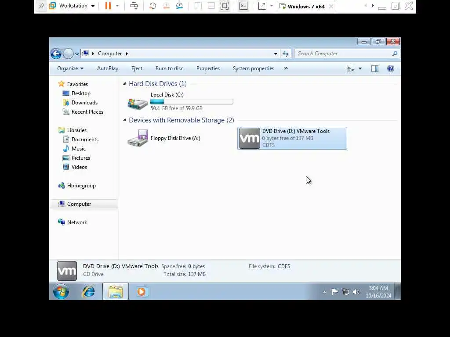Collapse Devices with Removable Storage group
The height and width of the screenshot is (337, 450).
tap(124, 120)
